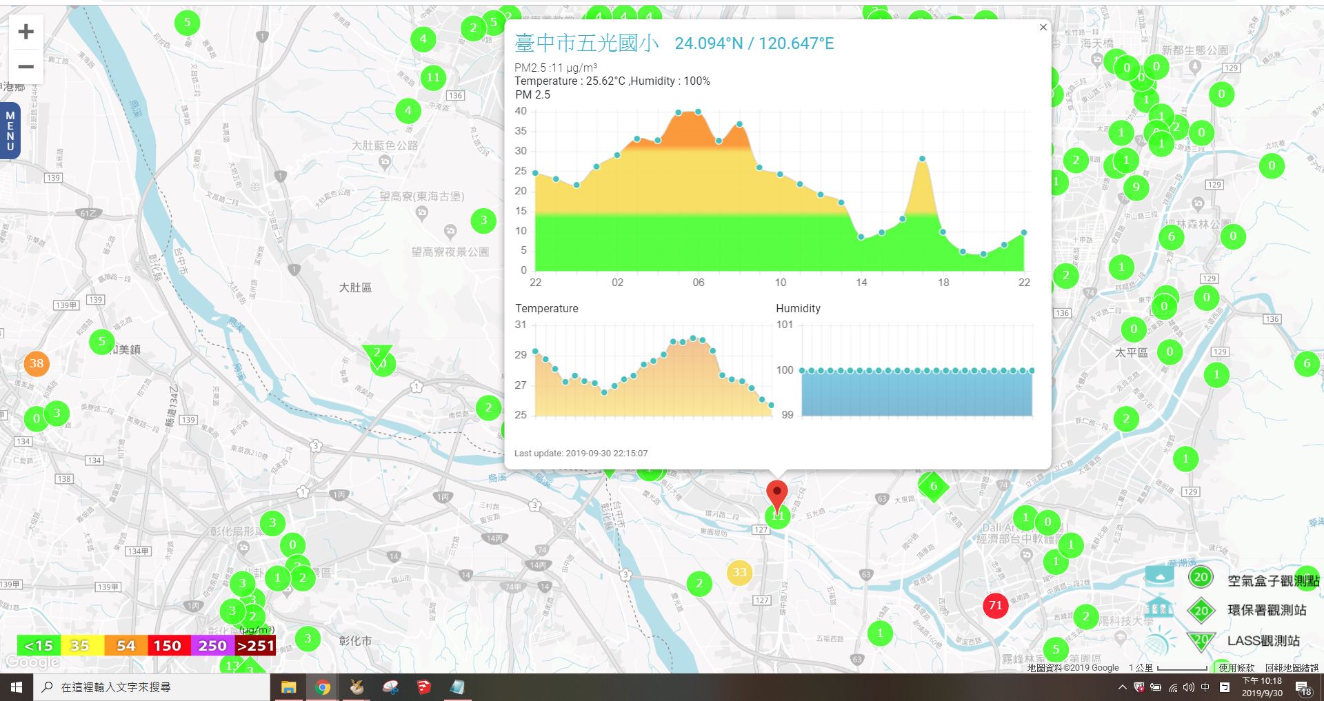Click the 空氣盒子觀測點 cloud box icon
This screenshot has width=1324, height=701.
pos(1158,576)
